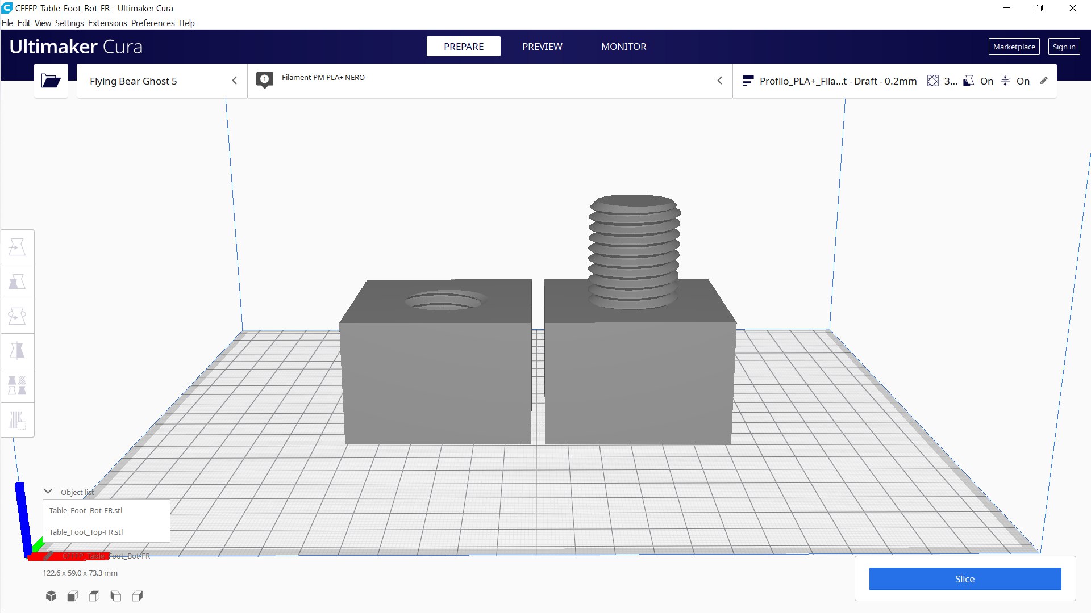Click the infill density icon
Screen dimensions: 1091x613
[933, 81]
